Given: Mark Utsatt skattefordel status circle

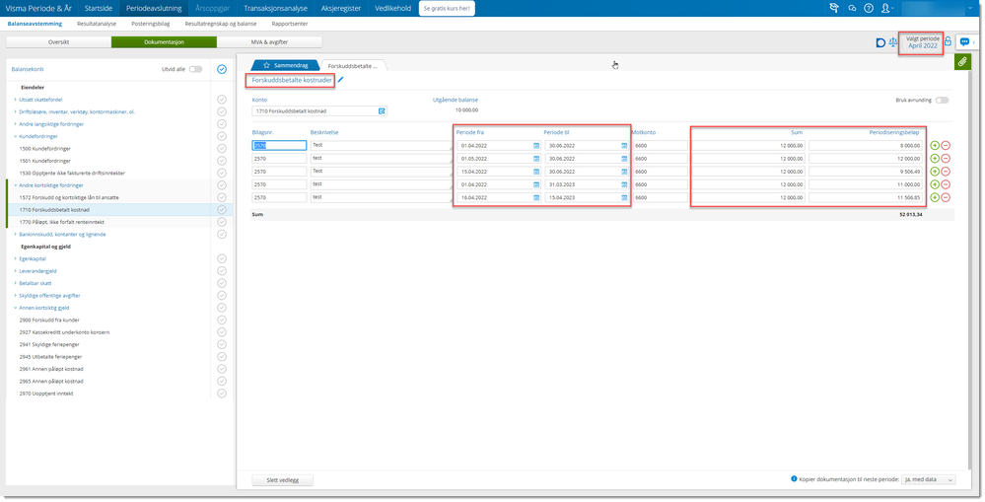Looking at the screenshot, I should [x=222, y=100].
